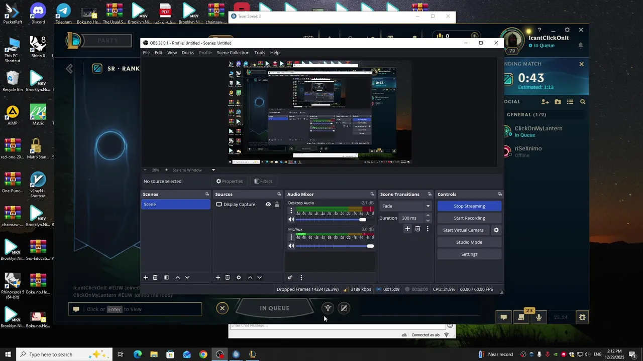643x361 pixels.
Task: Click League chat input field
Action: coord(135,309)
